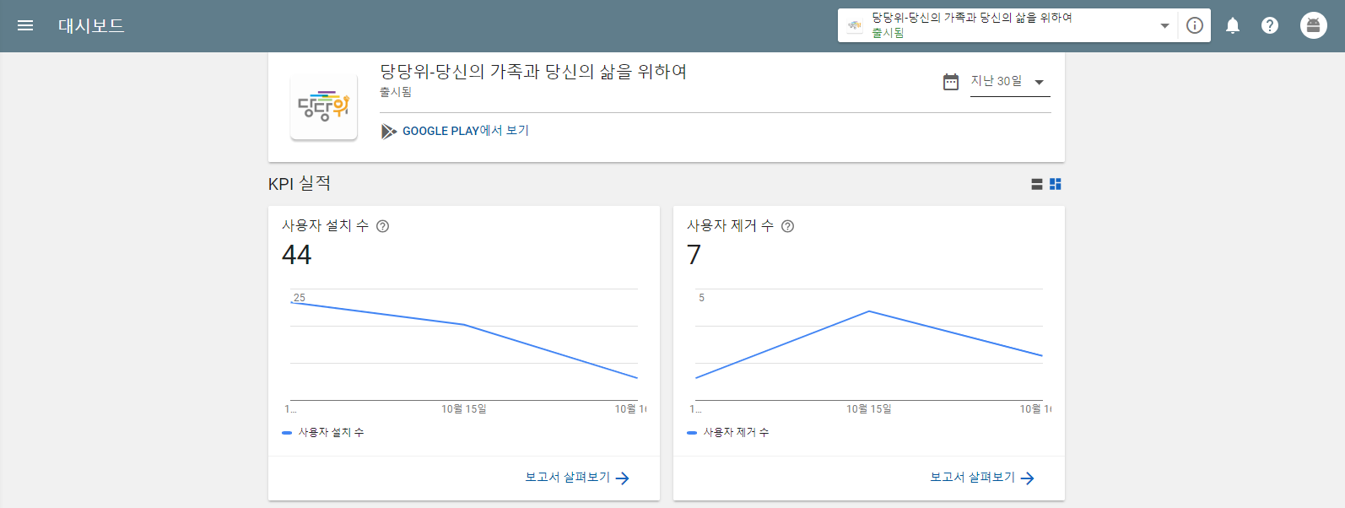Open the account avatar menu

(1313, 25)
